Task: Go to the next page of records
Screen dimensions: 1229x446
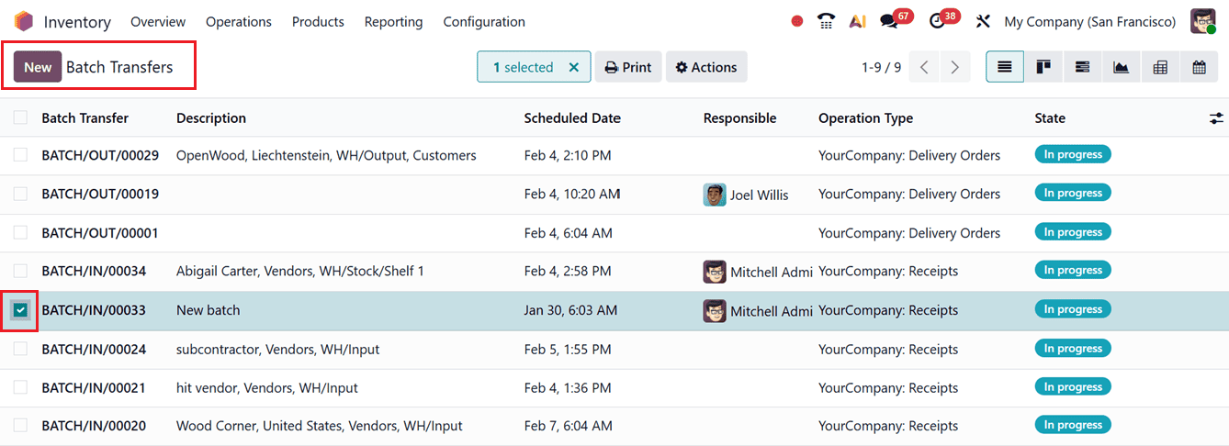Action: [955, 67]
